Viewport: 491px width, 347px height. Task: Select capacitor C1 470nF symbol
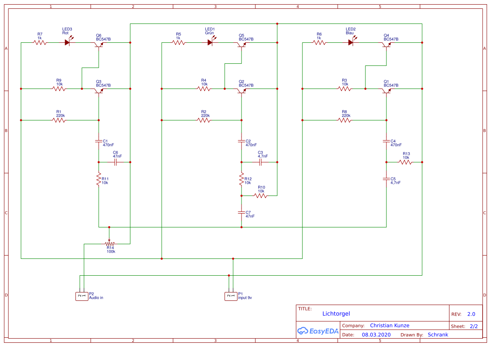(x=99, y=141)
